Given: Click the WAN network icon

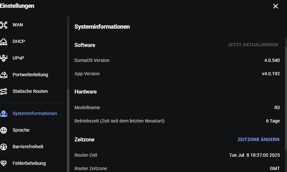Looking at the screenshot, I should coord(4,25).
